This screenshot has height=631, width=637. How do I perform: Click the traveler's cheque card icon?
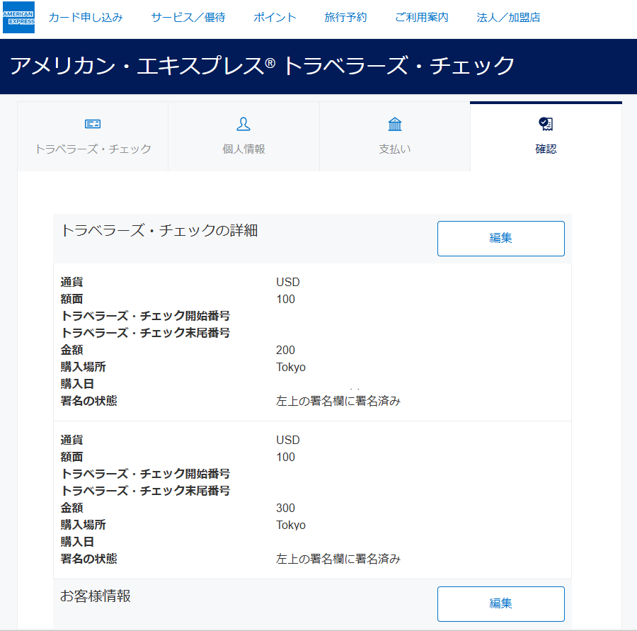[x=93, y=124]
